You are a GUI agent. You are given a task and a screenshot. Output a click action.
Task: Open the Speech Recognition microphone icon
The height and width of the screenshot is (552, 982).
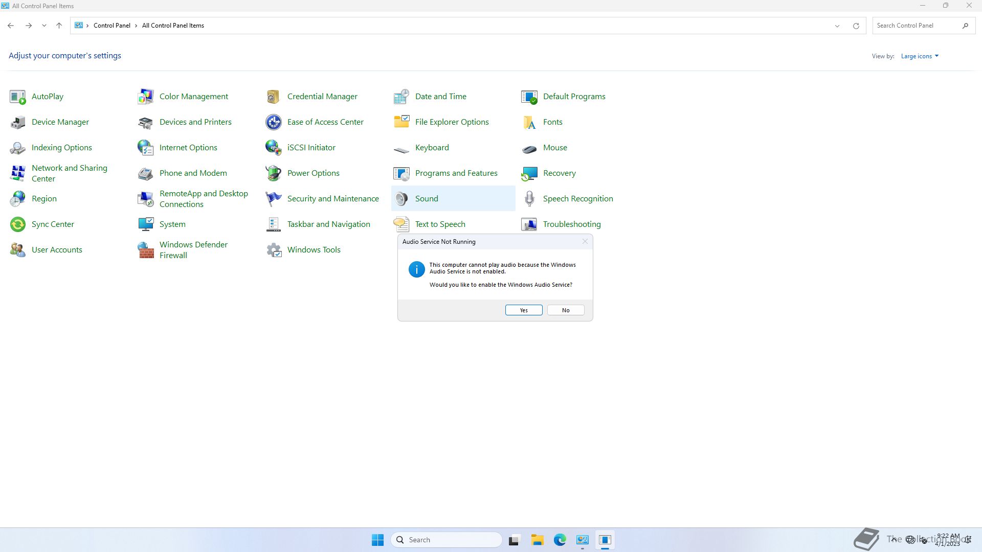[529, 199]
